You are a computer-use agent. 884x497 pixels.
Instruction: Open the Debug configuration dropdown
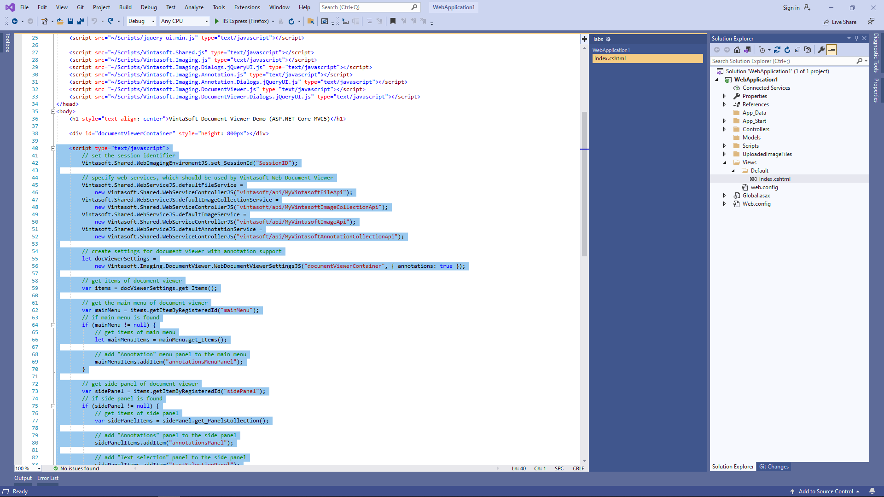tap(141, 21)
